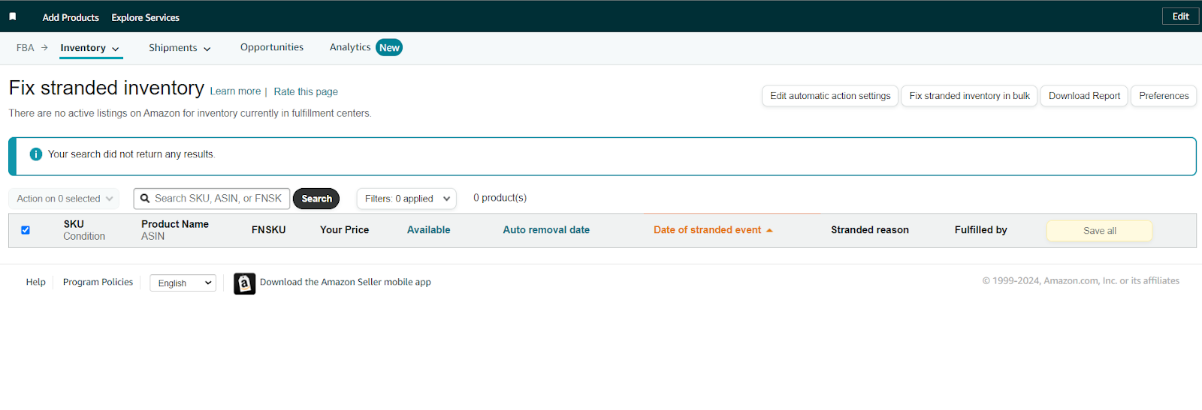Click Fix stranded inventory in bulk button
The height and width of the screenshot is (410, 1202).
pyautogui.click(x=969, y=96)
